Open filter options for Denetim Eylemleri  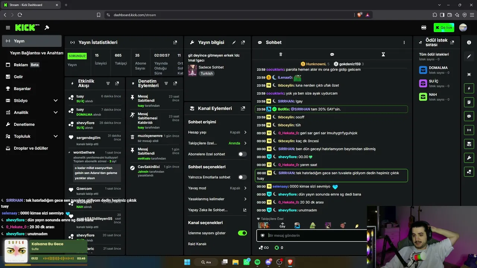coord(166,83)
